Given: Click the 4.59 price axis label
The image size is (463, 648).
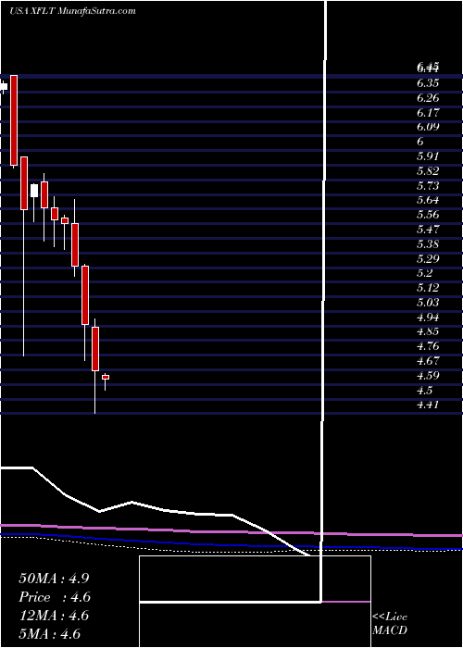Looking at the screenshot, I should tap(428, 376).
